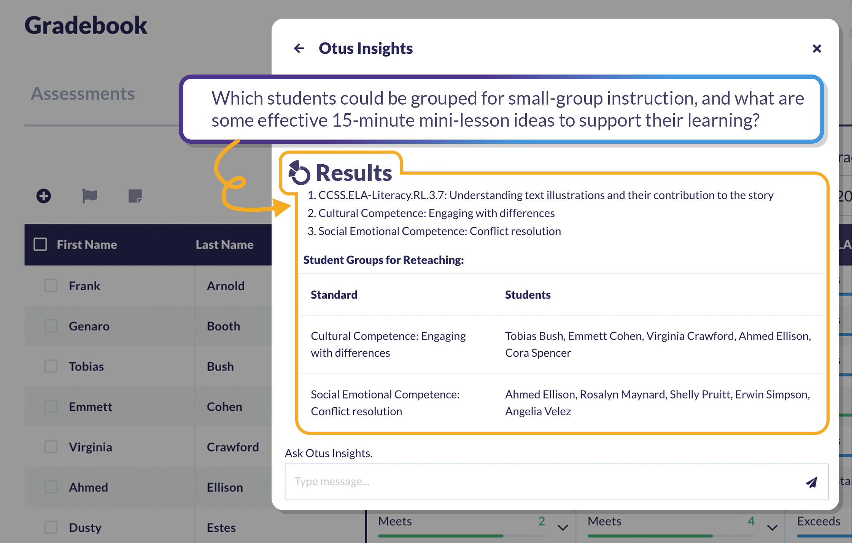This screenshot has width=852, height=543.
Task: Click the First Name column header
Action: tap(87, 245)
